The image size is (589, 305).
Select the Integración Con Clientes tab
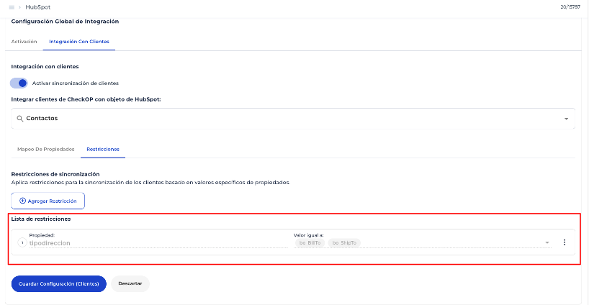(x=79, y=42)
